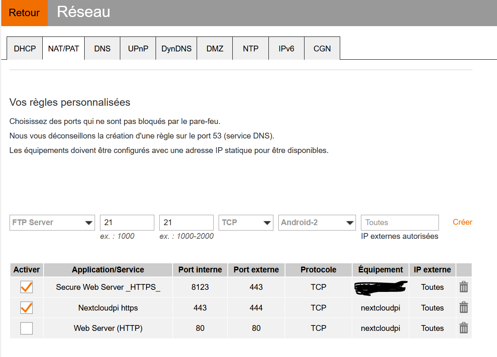The image size is (497, 357).
Task: Open the CGN tab
Action: point(322,49)
